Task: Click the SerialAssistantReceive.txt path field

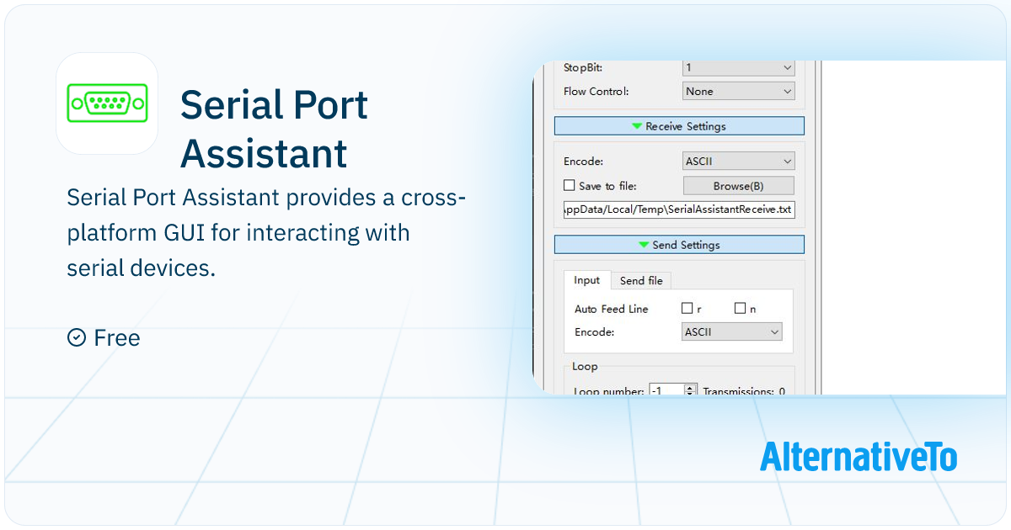Action: (x=678, y=209)
